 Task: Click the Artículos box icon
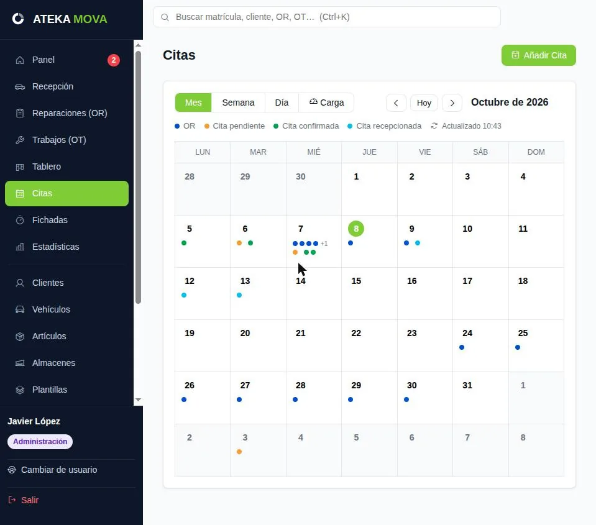tap(20, 337)
